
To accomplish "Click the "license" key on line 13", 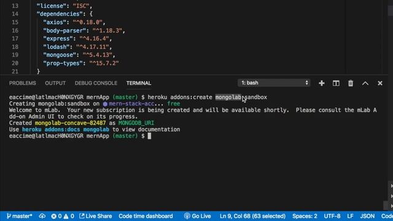I will pos(52,6).
